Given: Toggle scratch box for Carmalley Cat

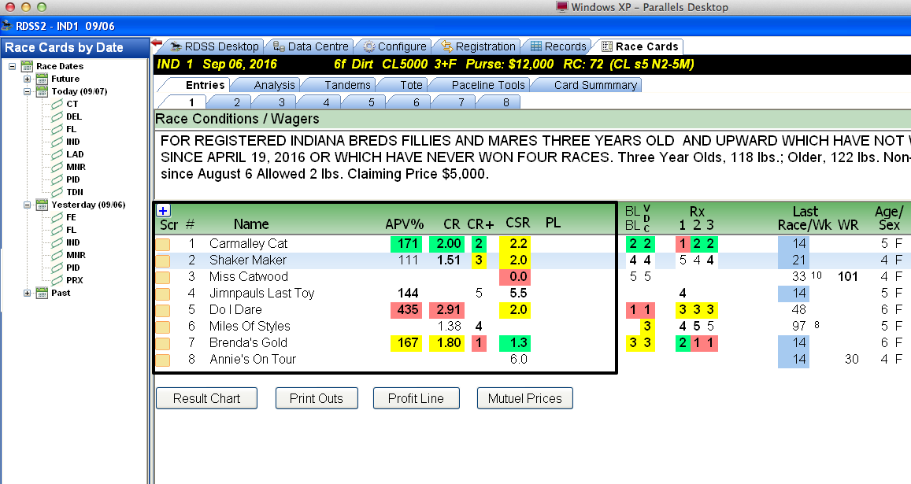Looking at the screenshot, I should 163,245.
